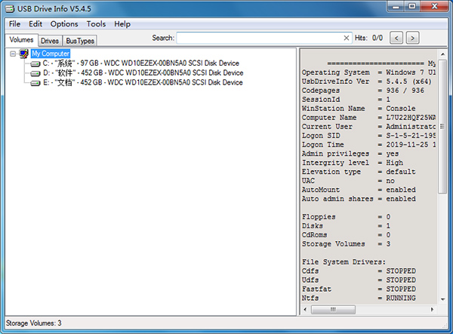Select the My Computer tree item

(x=51, y=54)
